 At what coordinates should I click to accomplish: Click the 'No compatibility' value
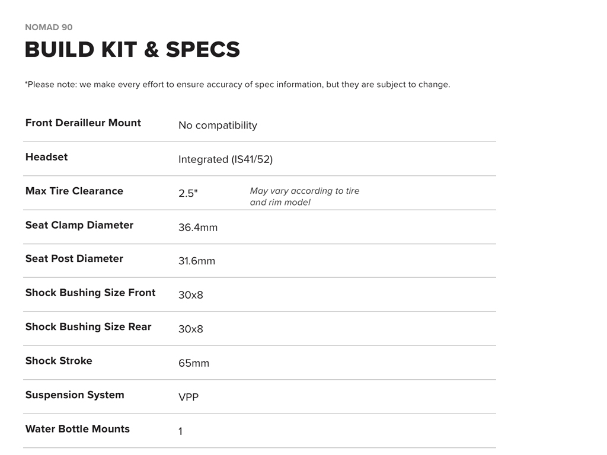tap(218, 126)
